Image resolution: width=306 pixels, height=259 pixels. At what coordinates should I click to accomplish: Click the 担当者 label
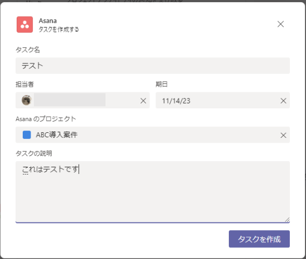[25, 84]
